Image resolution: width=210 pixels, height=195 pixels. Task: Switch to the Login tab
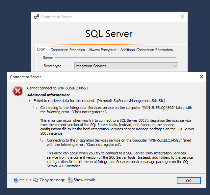pos(42,49)
